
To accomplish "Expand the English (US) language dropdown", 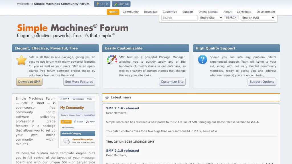I will (258, 18).
